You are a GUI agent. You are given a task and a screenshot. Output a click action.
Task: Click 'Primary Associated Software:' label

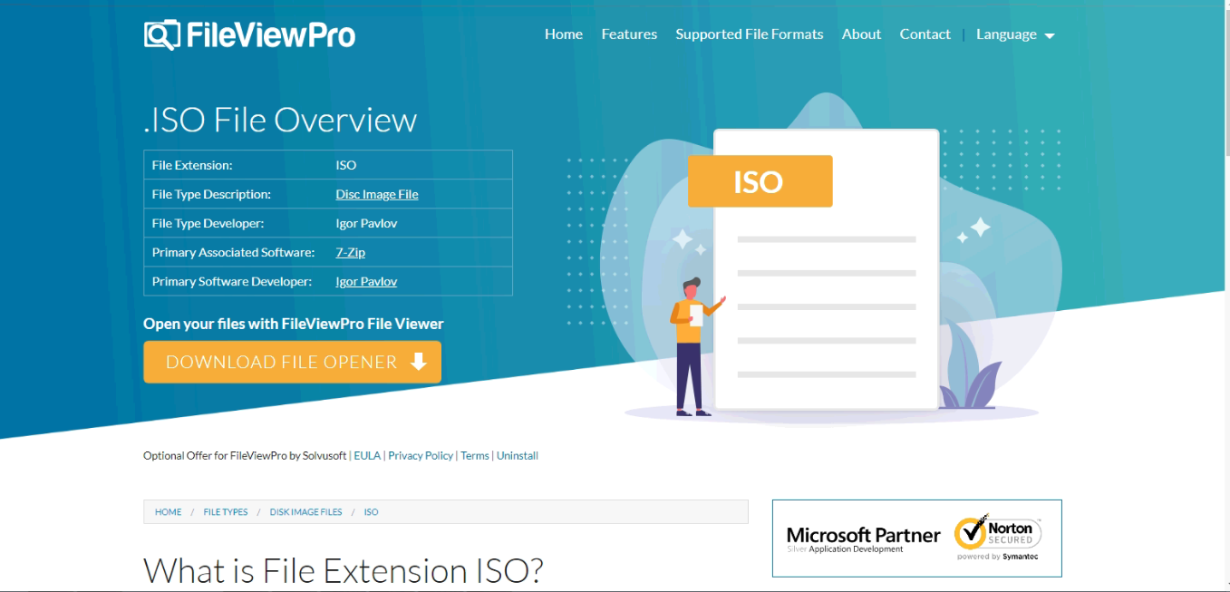[233, 252]
